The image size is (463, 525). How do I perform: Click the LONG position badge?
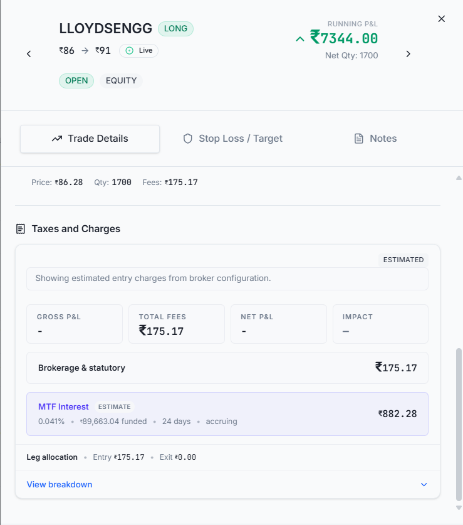coord(175,29)
